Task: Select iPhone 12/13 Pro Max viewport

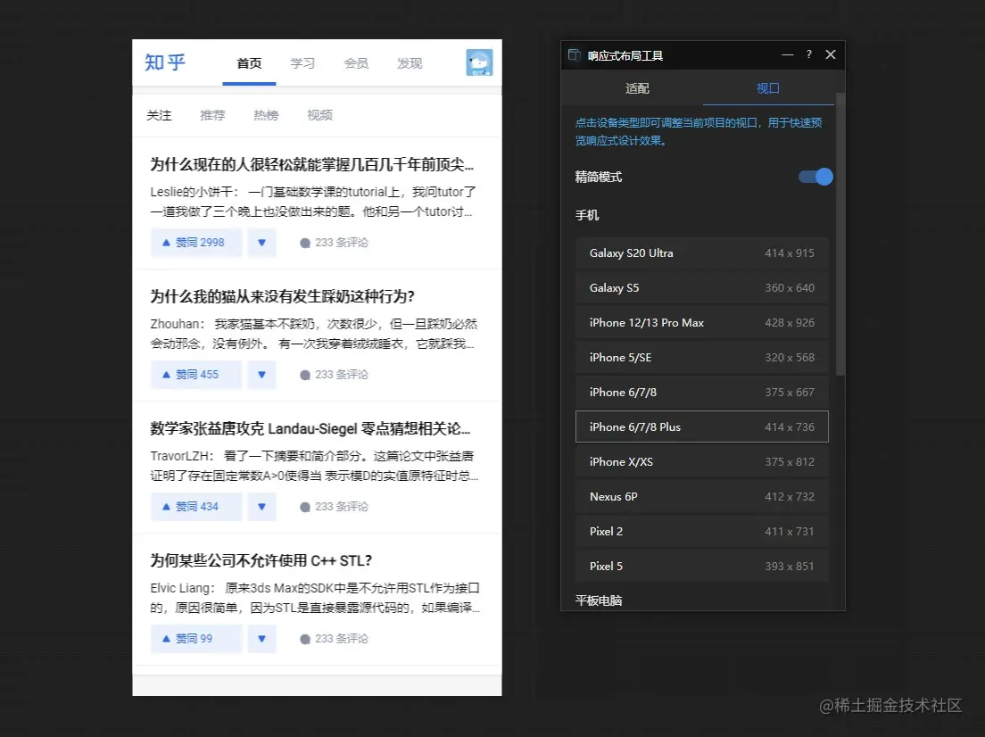Action: coord(701,322)
